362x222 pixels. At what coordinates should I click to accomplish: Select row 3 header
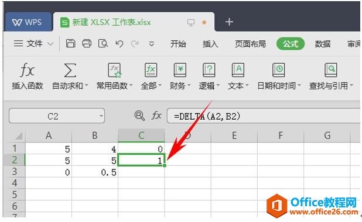click(x=15, y=171)
